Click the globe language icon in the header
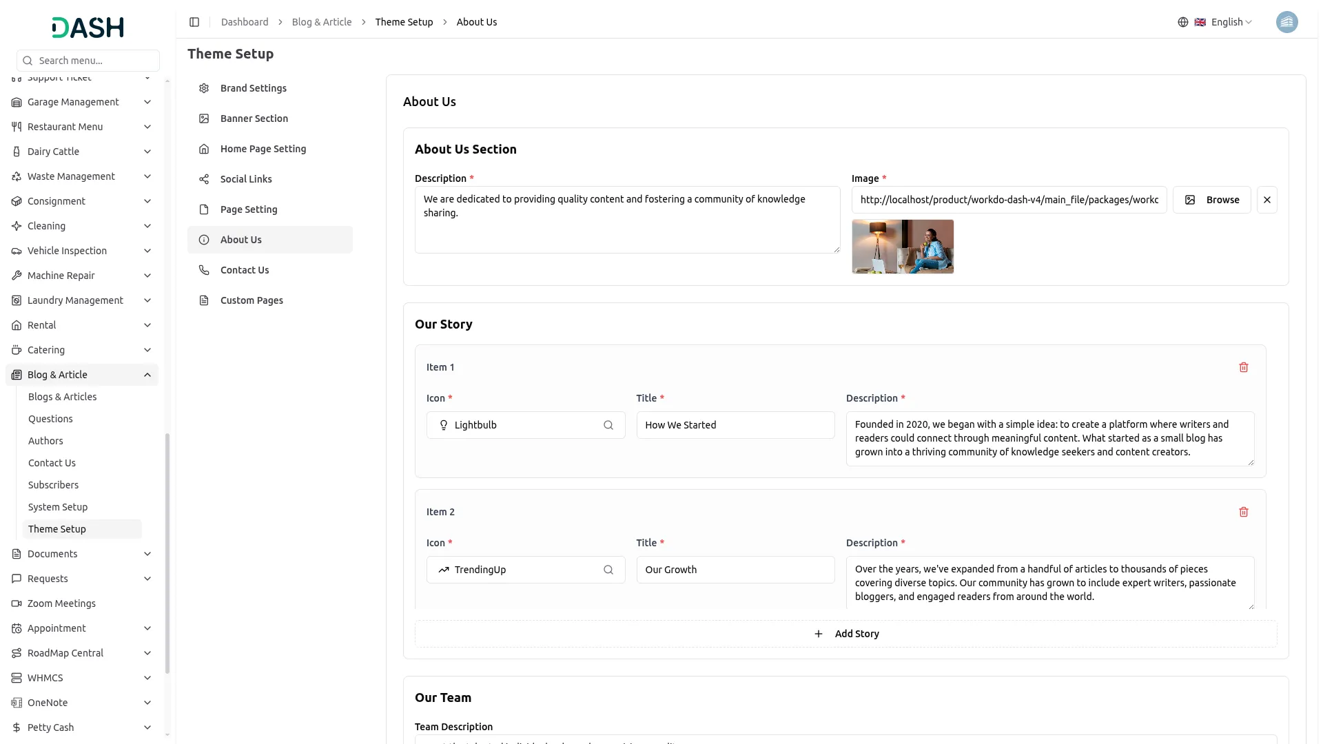Image resolution: width=1323 pixels, height=744 pixels. click(x=1183, y=22)
